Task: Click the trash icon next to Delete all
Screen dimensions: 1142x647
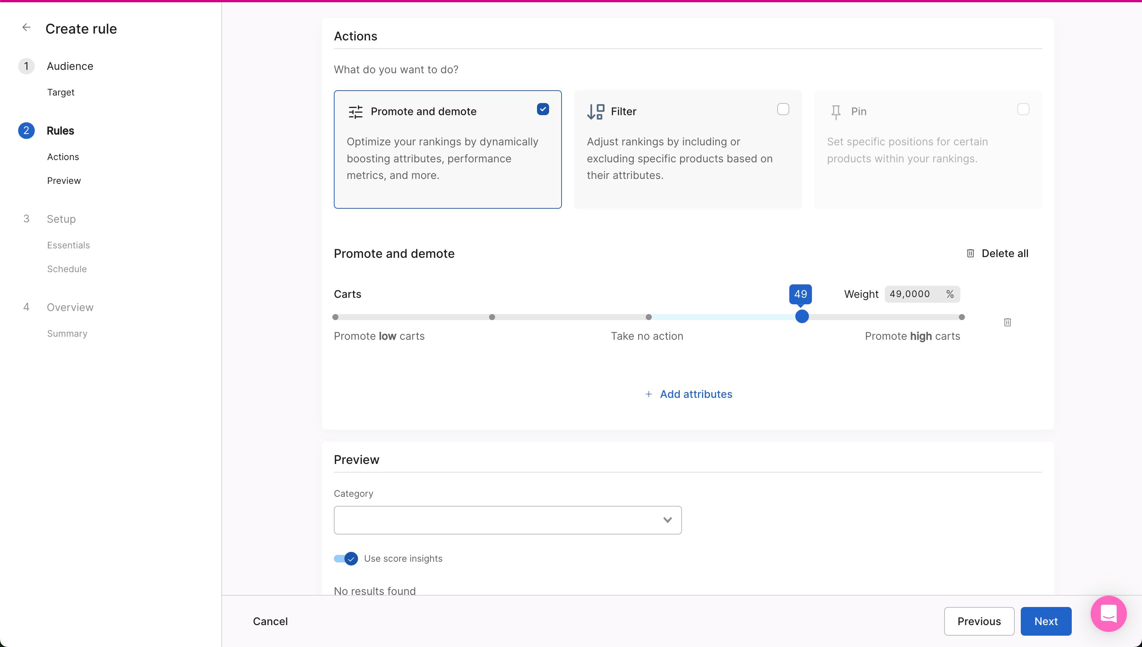Action: [x=971, y=253]
